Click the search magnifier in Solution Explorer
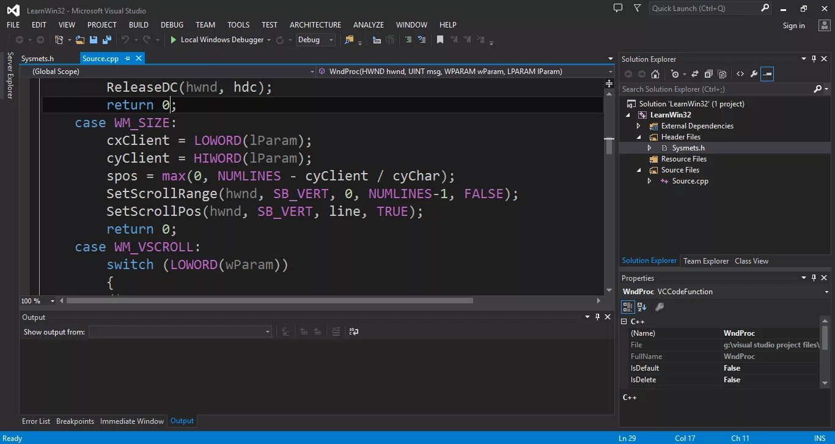 [818, 89]
